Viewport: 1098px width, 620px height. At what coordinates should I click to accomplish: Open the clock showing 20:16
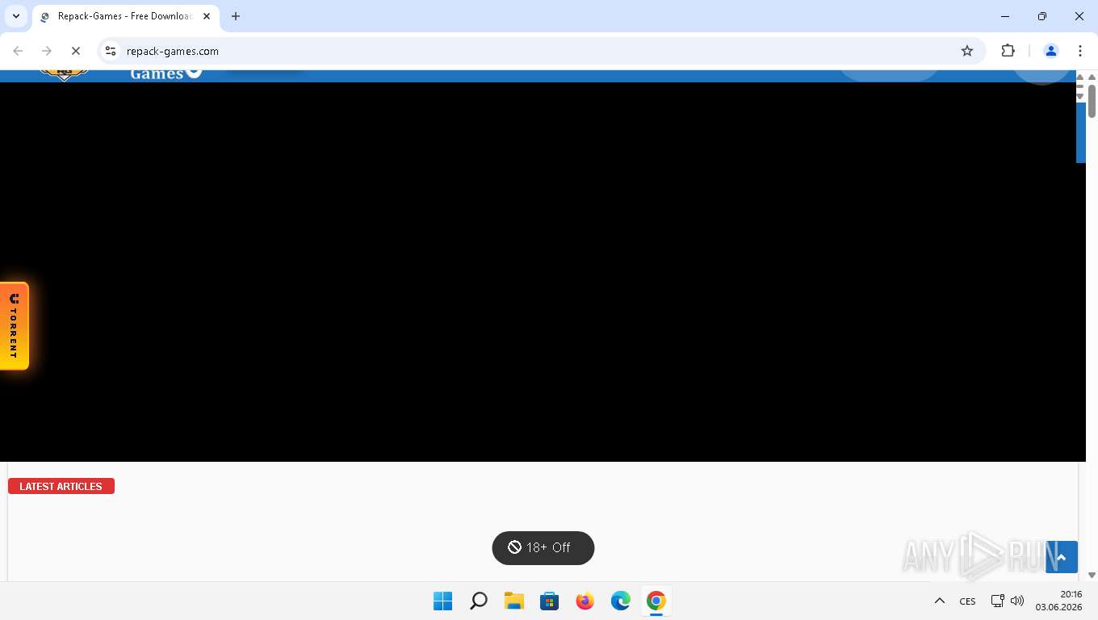[1058, 601]
